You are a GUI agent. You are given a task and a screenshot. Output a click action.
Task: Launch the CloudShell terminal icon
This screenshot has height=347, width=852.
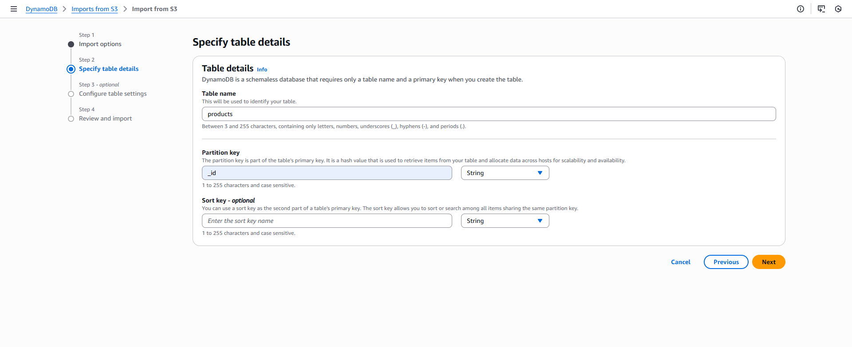[821, 9]
